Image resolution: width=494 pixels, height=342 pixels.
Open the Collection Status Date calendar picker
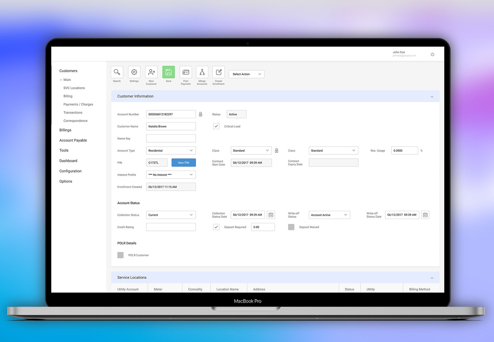pyautogui.click(x=271, y=215)
